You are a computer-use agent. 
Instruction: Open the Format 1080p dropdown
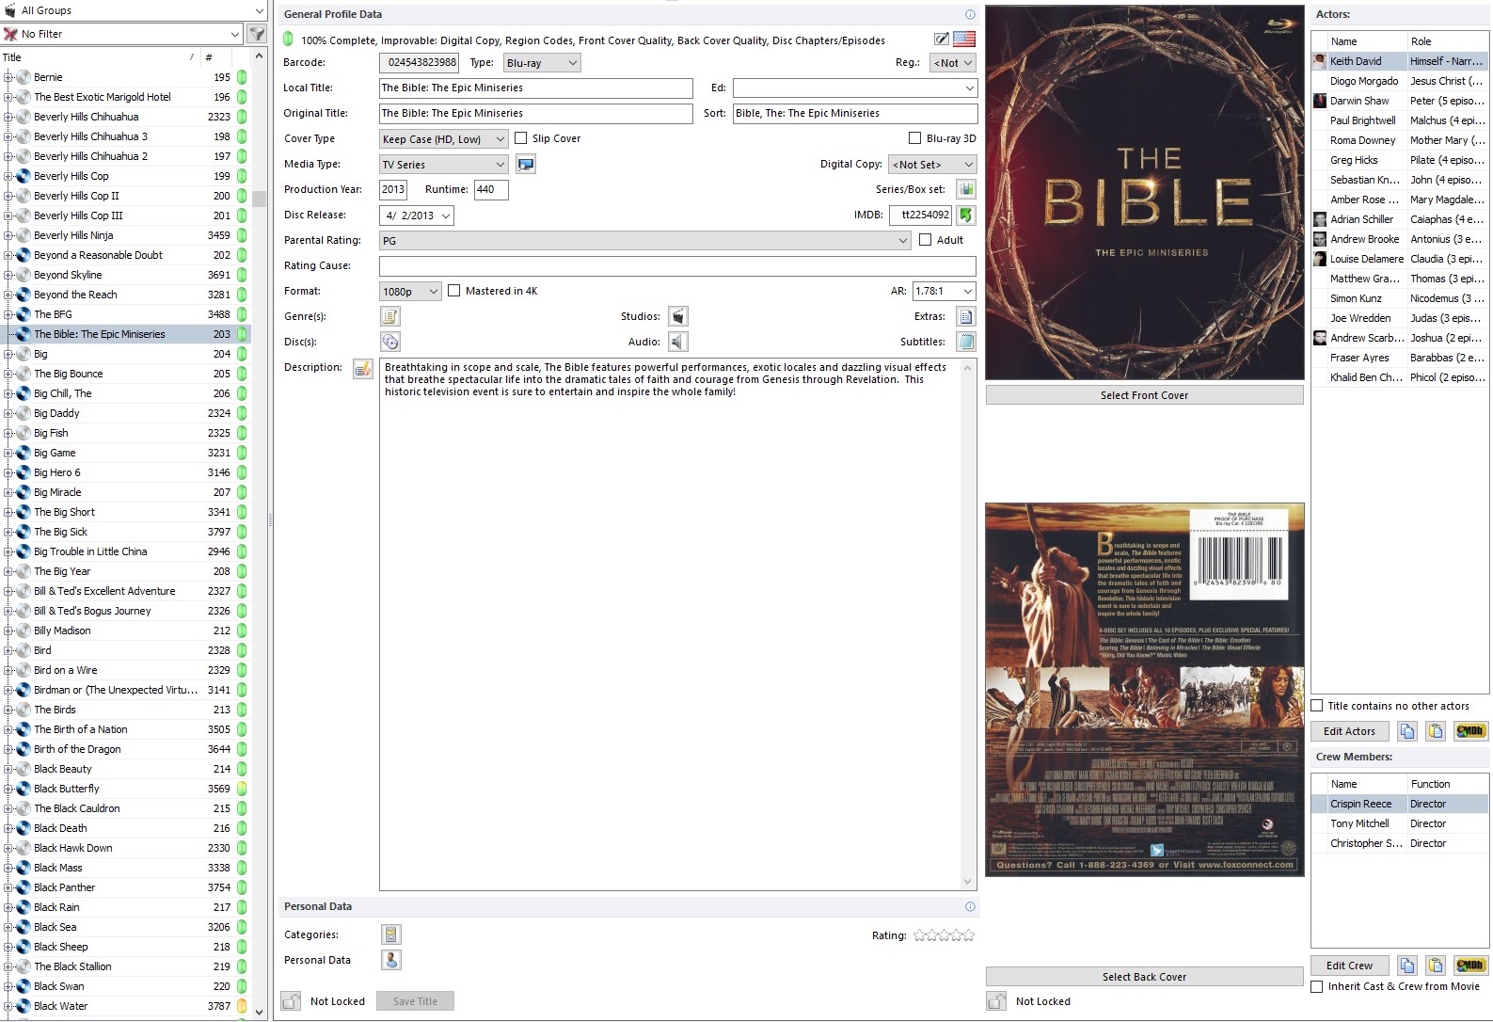click(410, 292)
